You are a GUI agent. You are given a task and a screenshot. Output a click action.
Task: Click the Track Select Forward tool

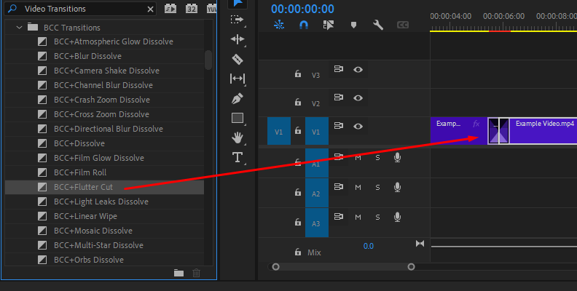tap(238, 20)
